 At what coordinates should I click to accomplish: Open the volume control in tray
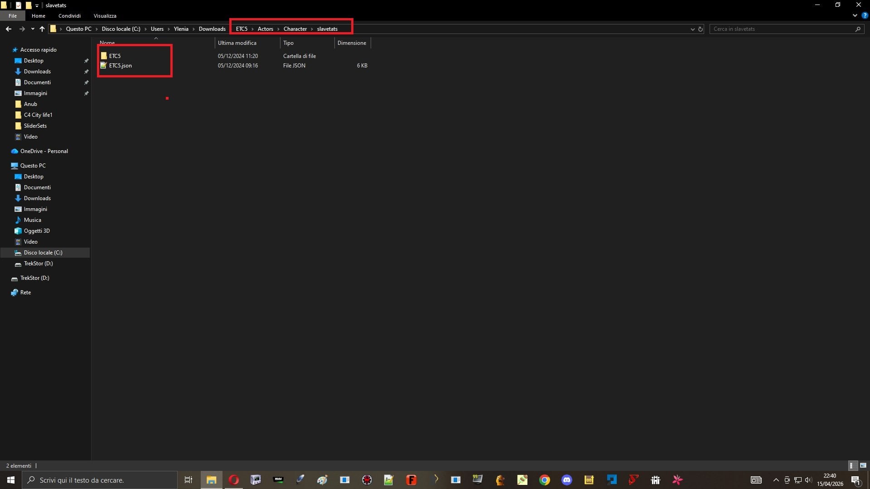click(x=808, y=480)
